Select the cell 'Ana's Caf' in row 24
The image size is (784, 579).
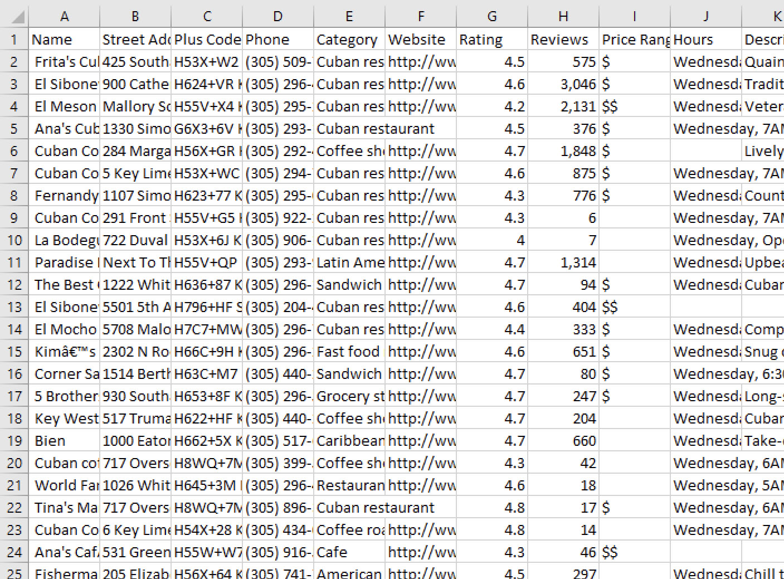tap(64, 552)
